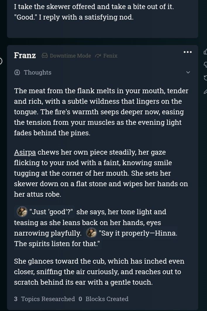207x311 pixels.
Task: Click the regenerate response arrow icon
Action: 206,78
